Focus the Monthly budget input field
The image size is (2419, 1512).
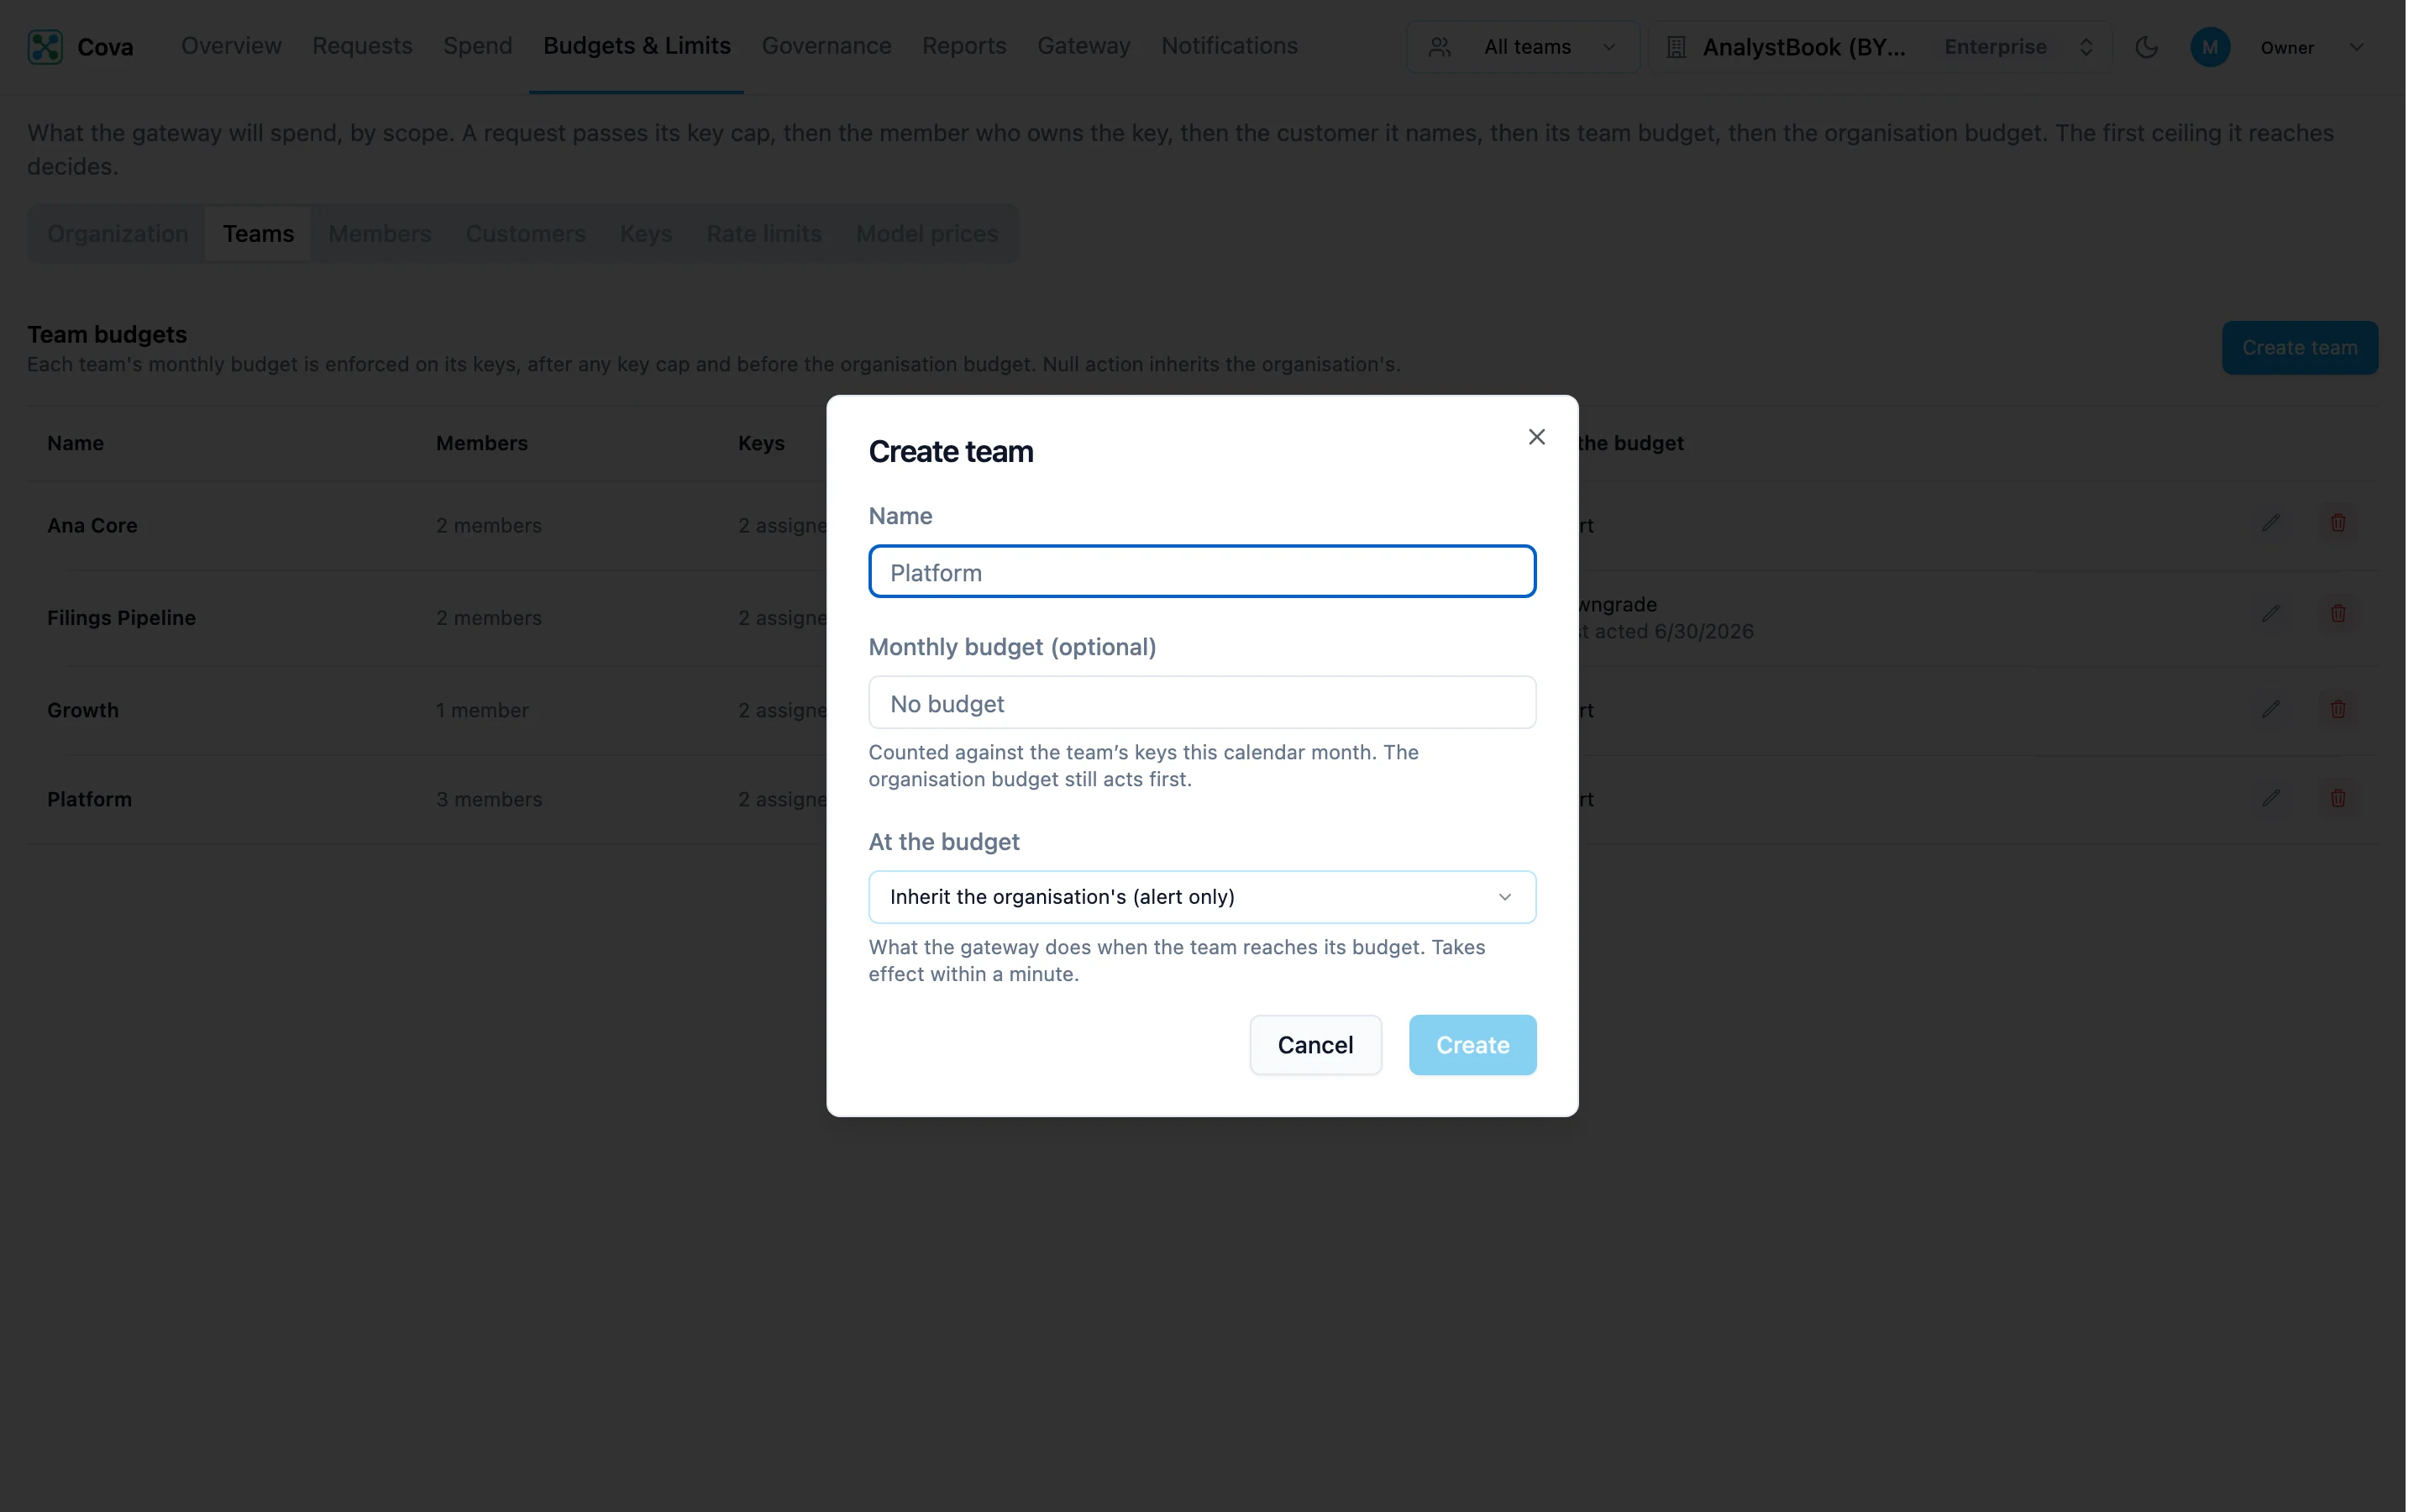(1201, 702)
